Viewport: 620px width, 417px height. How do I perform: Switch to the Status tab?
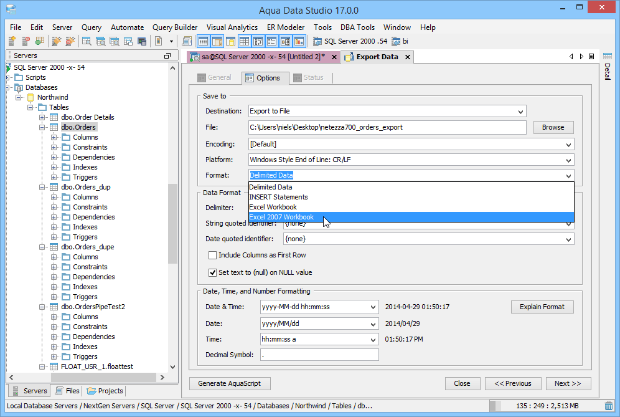tap(314, 78)
